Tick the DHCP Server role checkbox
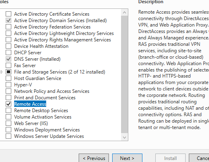This screenshot has height=162, width=209. click(x=8, y=53)
